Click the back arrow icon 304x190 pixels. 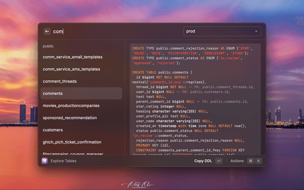point(47,31)
